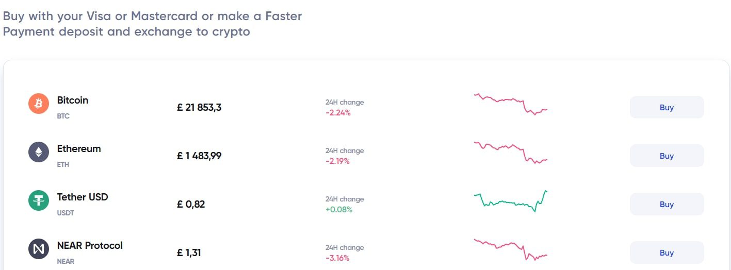Open the Bitcoin name link
The height and width of the screenshot is (270, 731).
tap(73, 100)
